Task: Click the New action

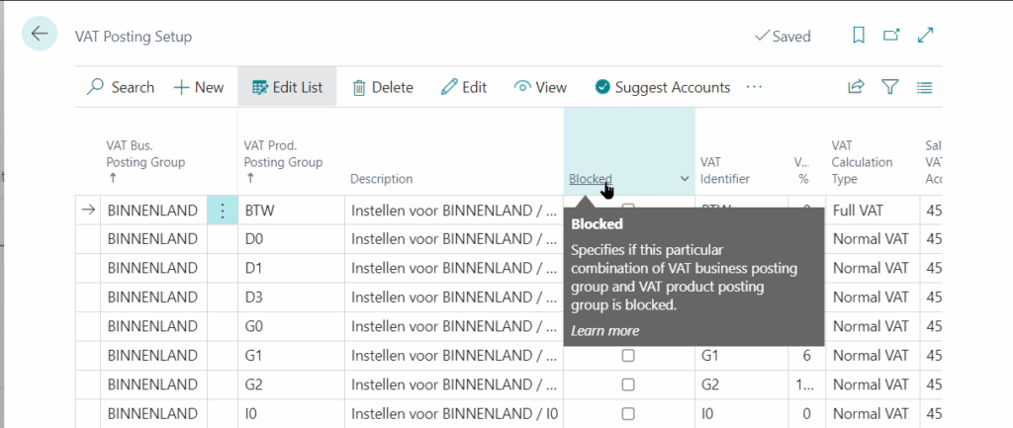Action: (199, 87)
